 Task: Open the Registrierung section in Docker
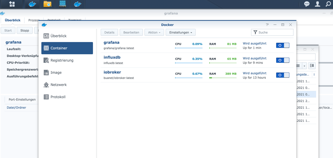click(x=67, y=60)
